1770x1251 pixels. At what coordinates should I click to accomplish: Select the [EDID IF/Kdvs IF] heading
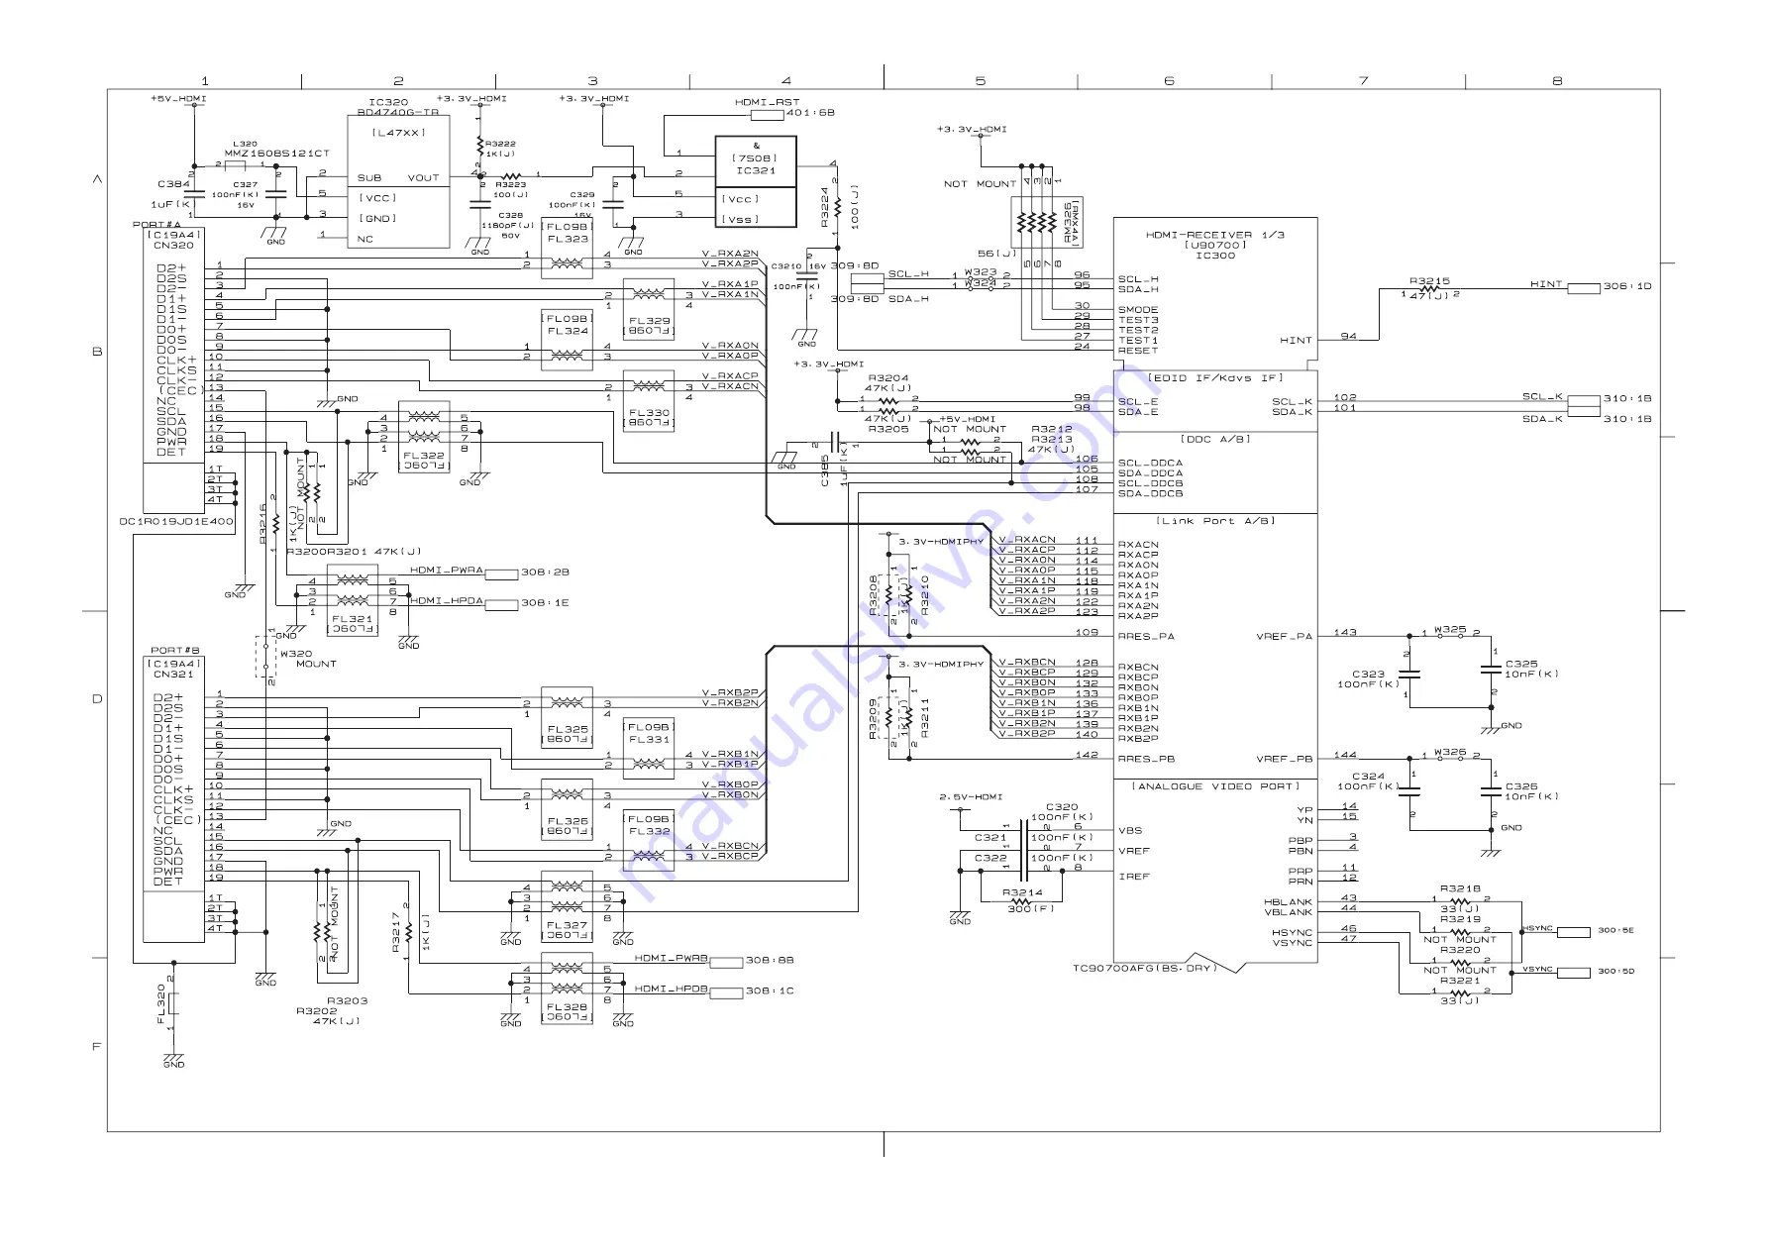[1215, 378]
